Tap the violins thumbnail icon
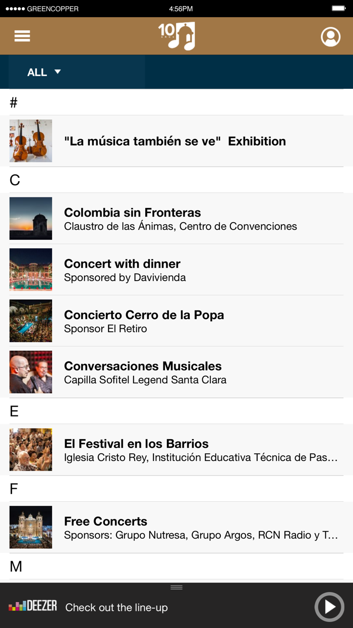Image resolution: width=353 pixels, height=628 pixels. point(30,141)
